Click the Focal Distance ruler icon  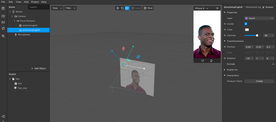[18, 21]
